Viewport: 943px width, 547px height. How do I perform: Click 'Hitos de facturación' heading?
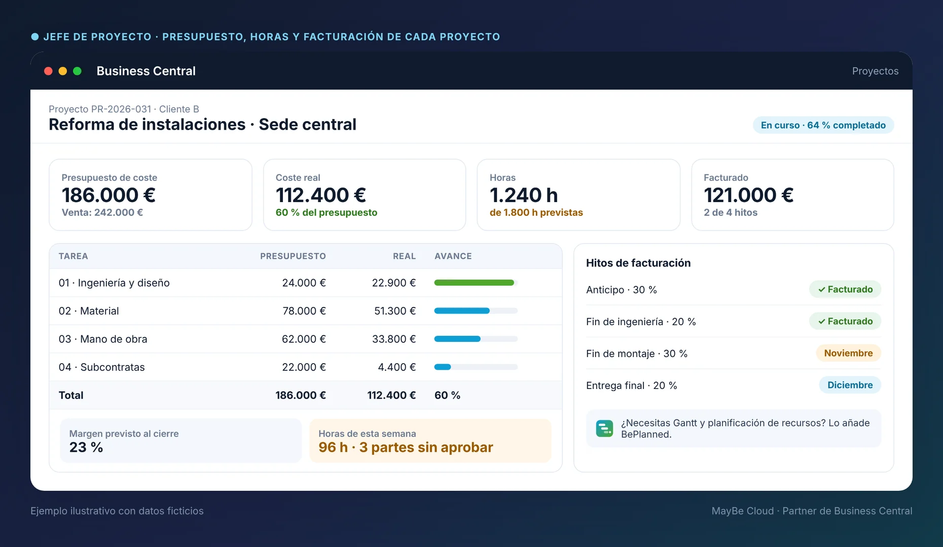(x=638, y=263)
